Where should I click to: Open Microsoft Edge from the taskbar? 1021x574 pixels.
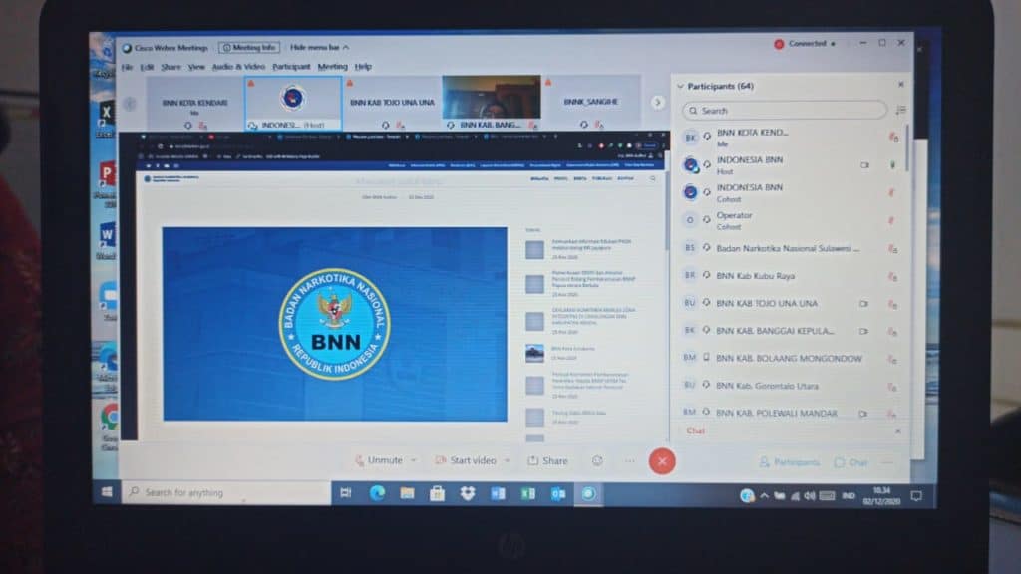(x=376, y=493)
